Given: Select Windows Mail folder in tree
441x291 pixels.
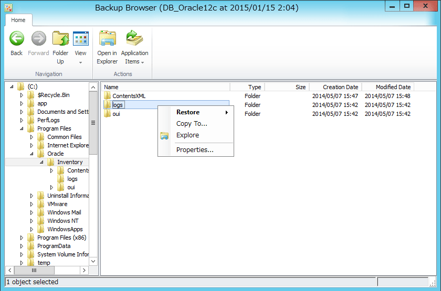Looking at the screenshot, I should point(64,212).
